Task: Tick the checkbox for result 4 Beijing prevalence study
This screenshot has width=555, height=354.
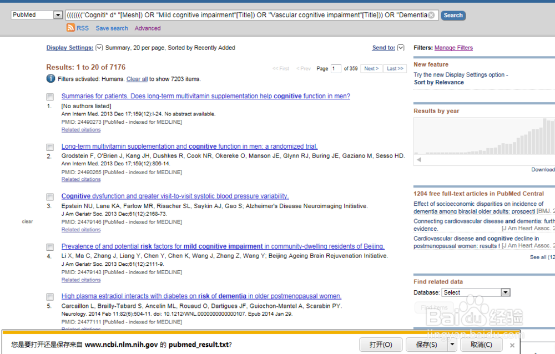Action: pyautogui.click(x=51, y=247)
